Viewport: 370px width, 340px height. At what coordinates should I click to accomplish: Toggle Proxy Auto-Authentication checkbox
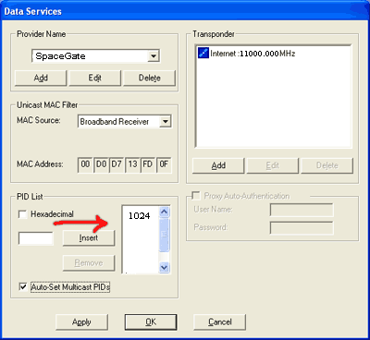point(195,196)
